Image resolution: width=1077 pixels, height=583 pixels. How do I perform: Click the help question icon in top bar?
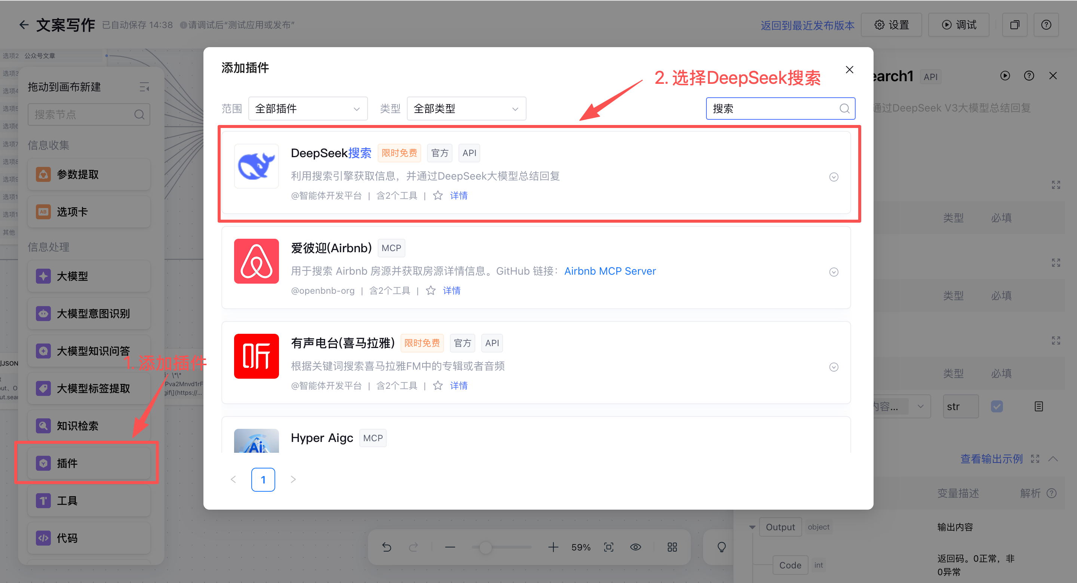pyautogui.click(x=1046, y=25)
